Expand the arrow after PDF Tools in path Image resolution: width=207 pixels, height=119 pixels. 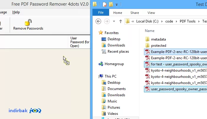click(199, 21)
